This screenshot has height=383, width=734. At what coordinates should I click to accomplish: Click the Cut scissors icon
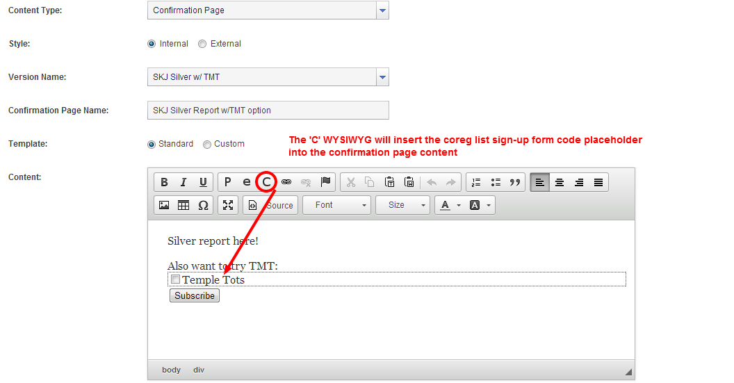point(350,182)
